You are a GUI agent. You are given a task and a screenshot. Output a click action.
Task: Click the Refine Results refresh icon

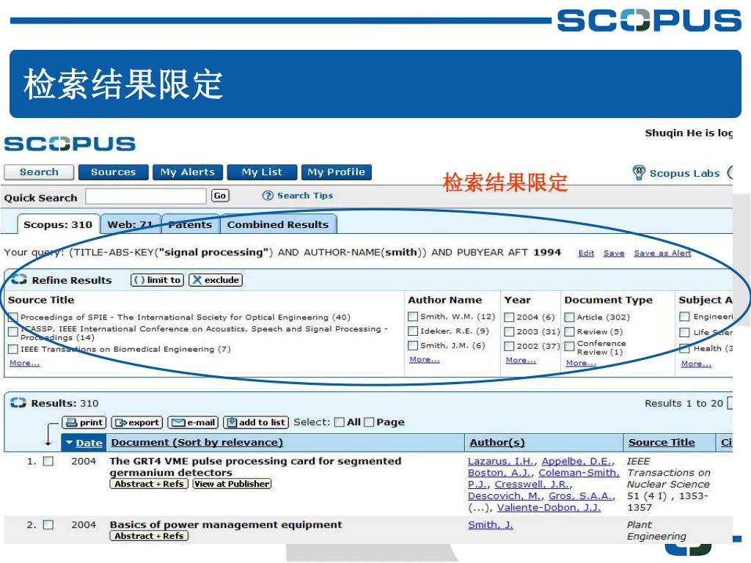[x=18, y=279]
